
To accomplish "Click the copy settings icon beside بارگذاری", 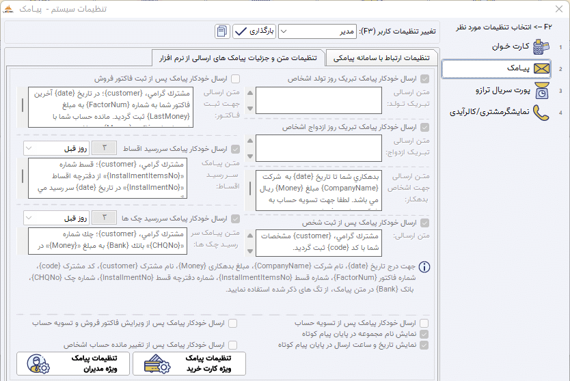I will click(x=221, y=31).
